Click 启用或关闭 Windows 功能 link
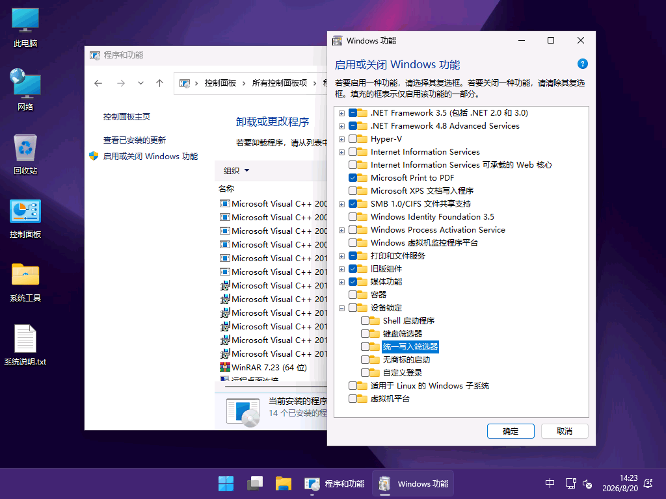 [150, 156]
